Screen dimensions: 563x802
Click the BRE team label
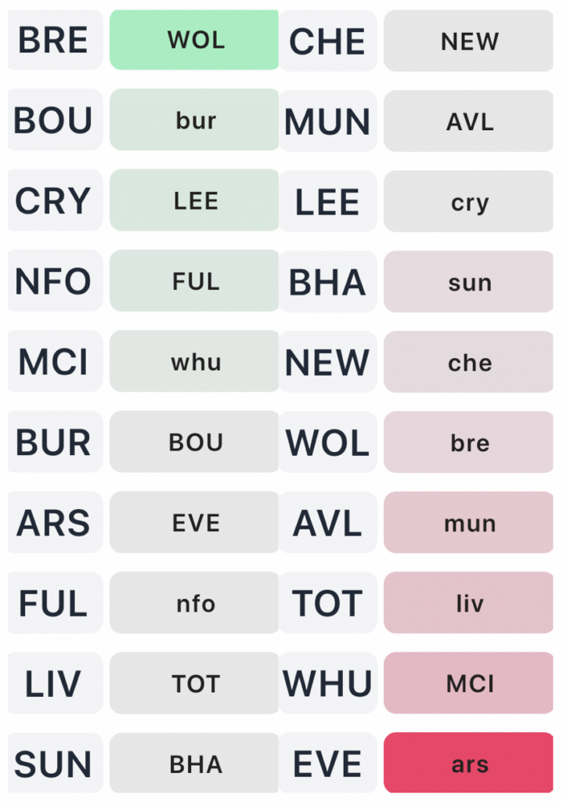click(54, 40)
